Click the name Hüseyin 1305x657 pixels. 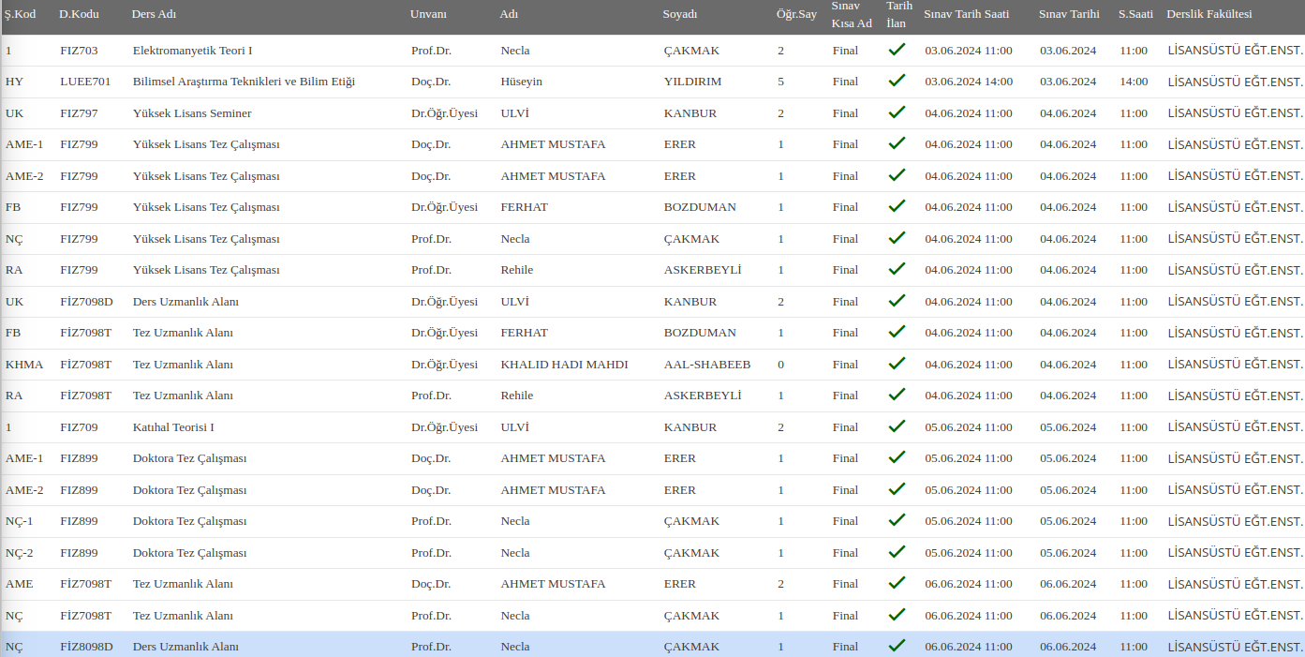click(522, 82)
